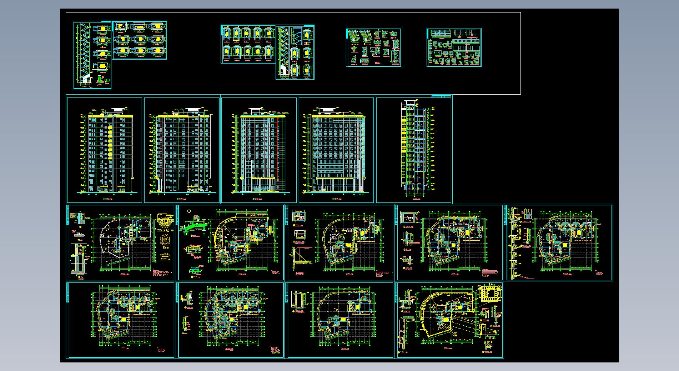Viewport: 679px width, 371px height.
Task: Pick the floor plan with three stacked side details
Action: point(450,242)
